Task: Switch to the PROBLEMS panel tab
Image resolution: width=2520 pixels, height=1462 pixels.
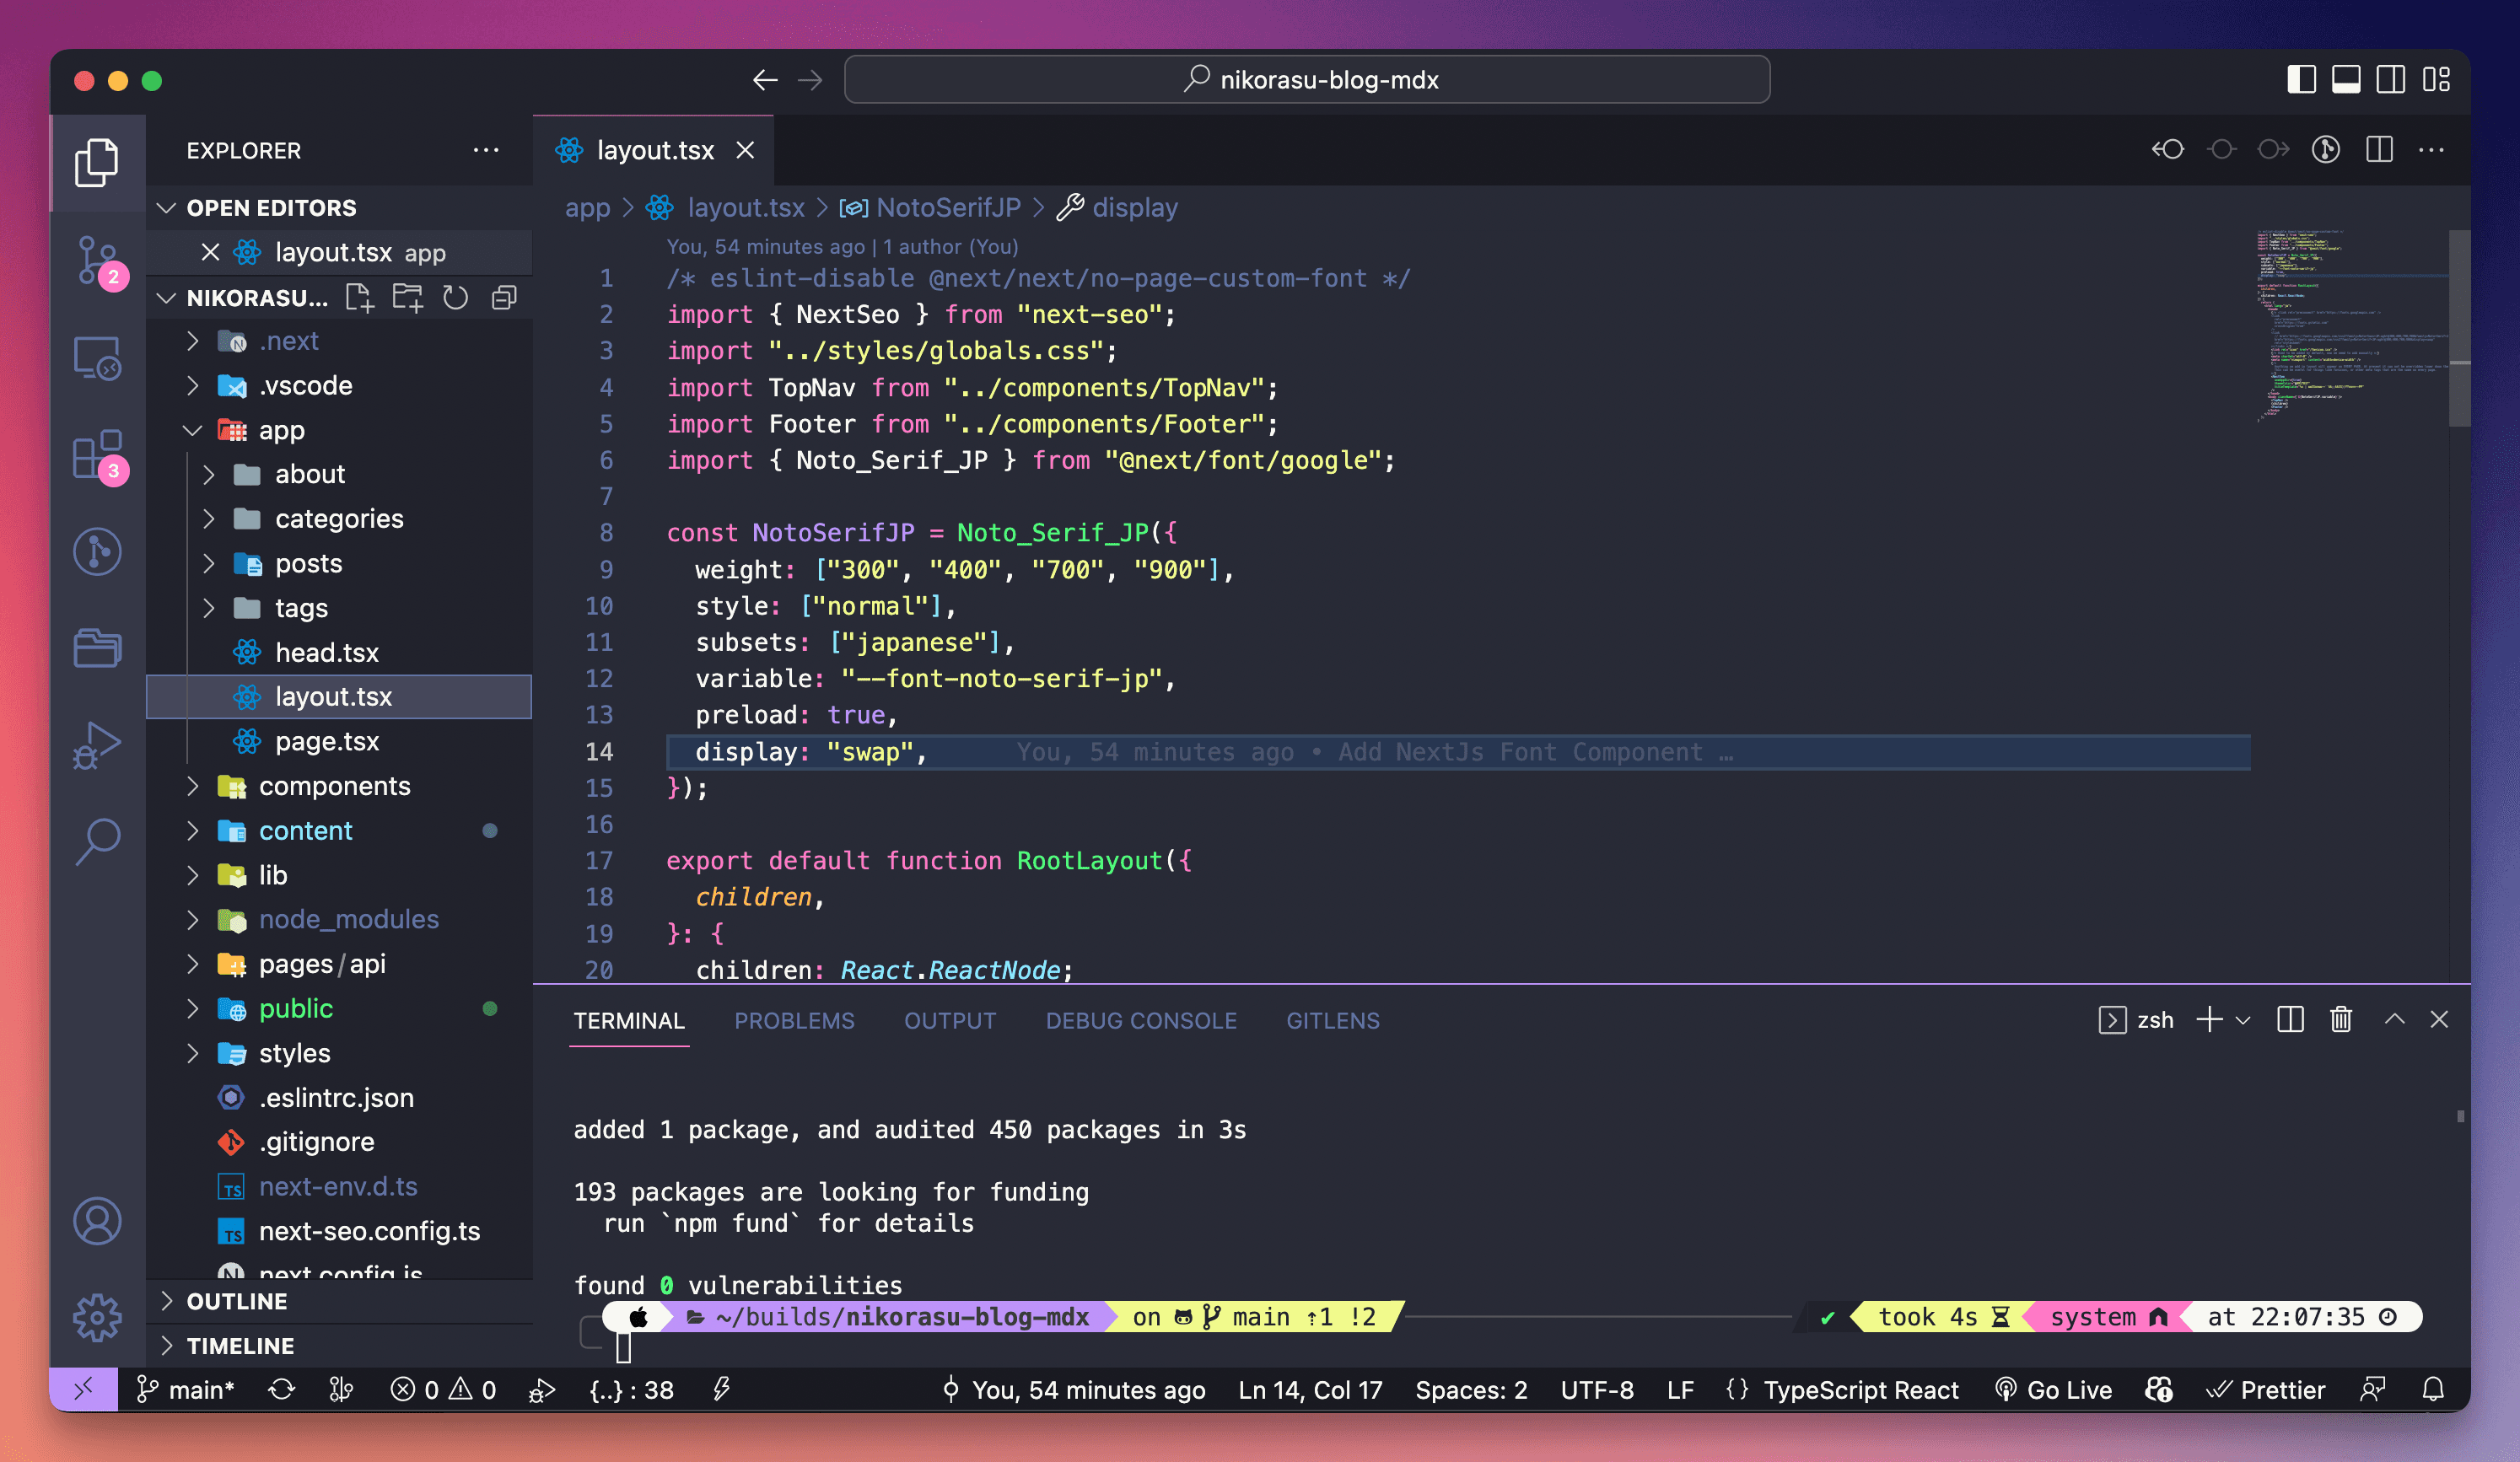Action: (794, 1020)
